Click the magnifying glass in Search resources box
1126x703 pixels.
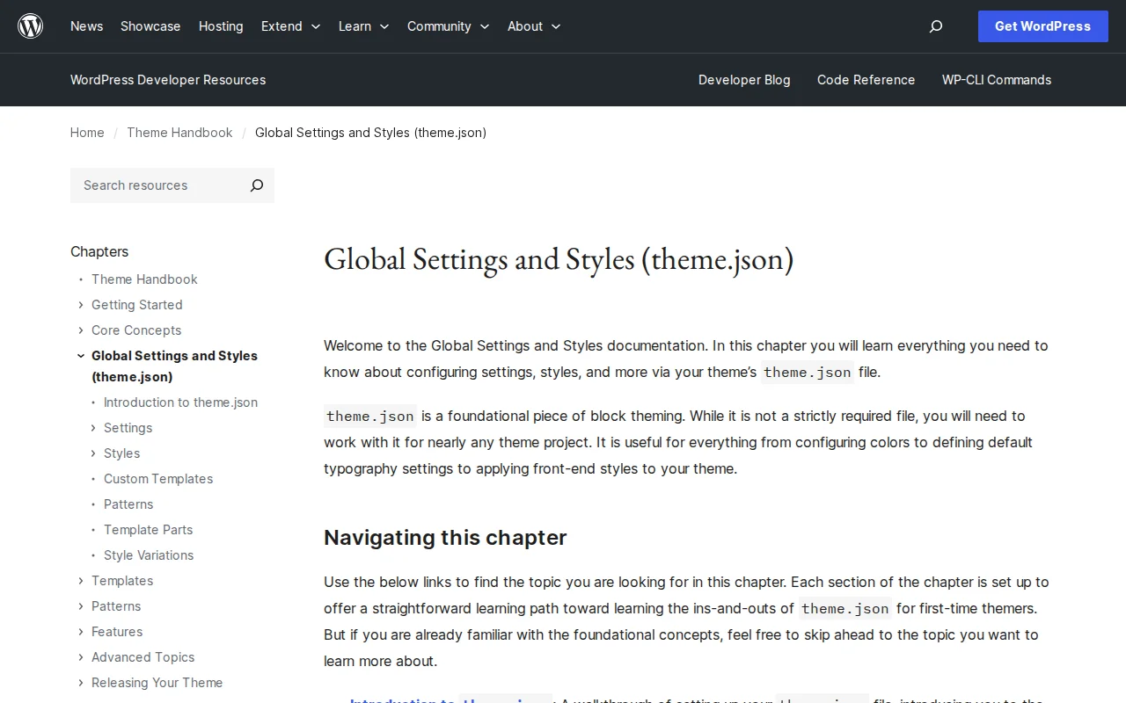(x=256, y=185)
